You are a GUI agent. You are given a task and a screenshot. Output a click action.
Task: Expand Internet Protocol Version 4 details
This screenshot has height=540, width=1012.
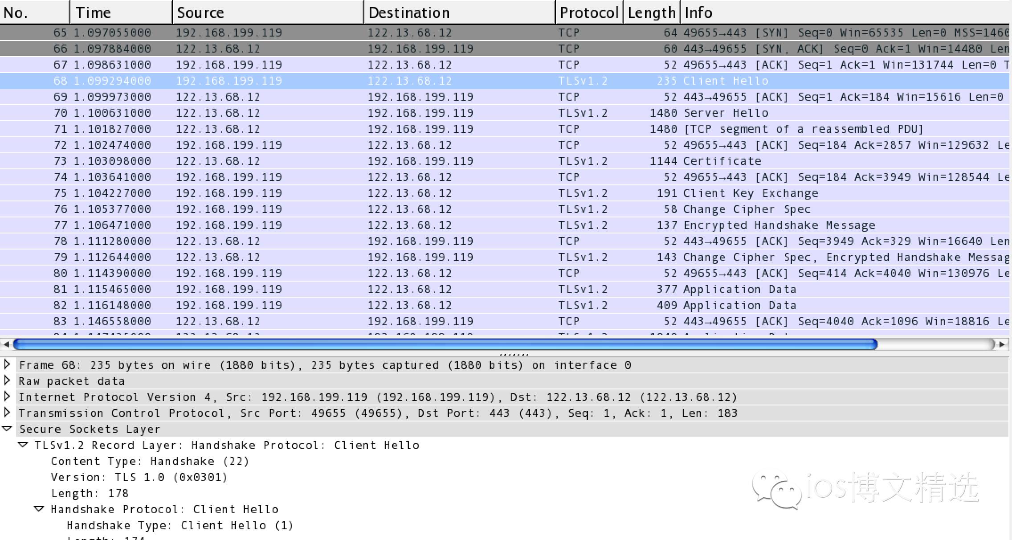[7, 397]
